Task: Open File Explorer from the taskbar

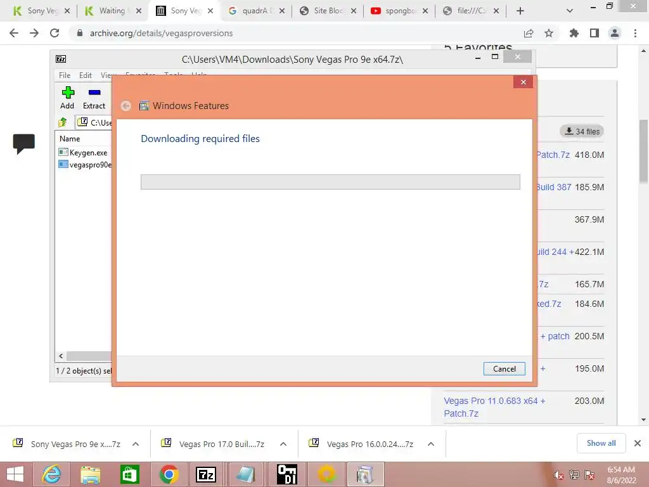Action: (90, 474)
